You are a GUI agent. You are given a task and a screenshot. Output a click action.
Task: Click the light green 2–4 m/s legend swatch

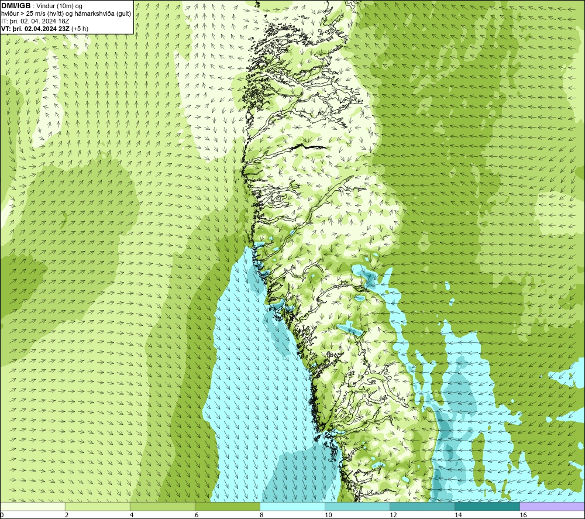(97, 506)
